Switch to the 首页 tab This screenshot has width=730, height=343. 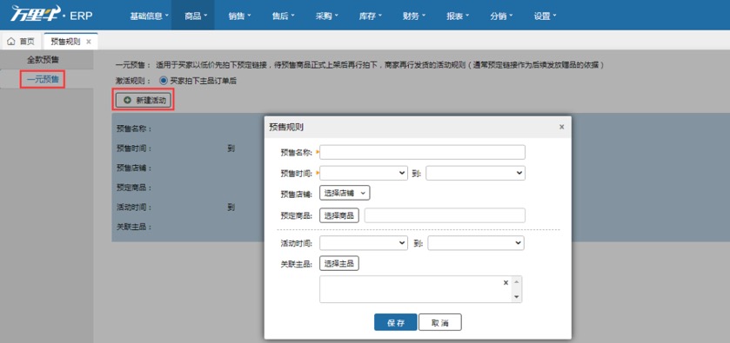[x=22, y=42]
